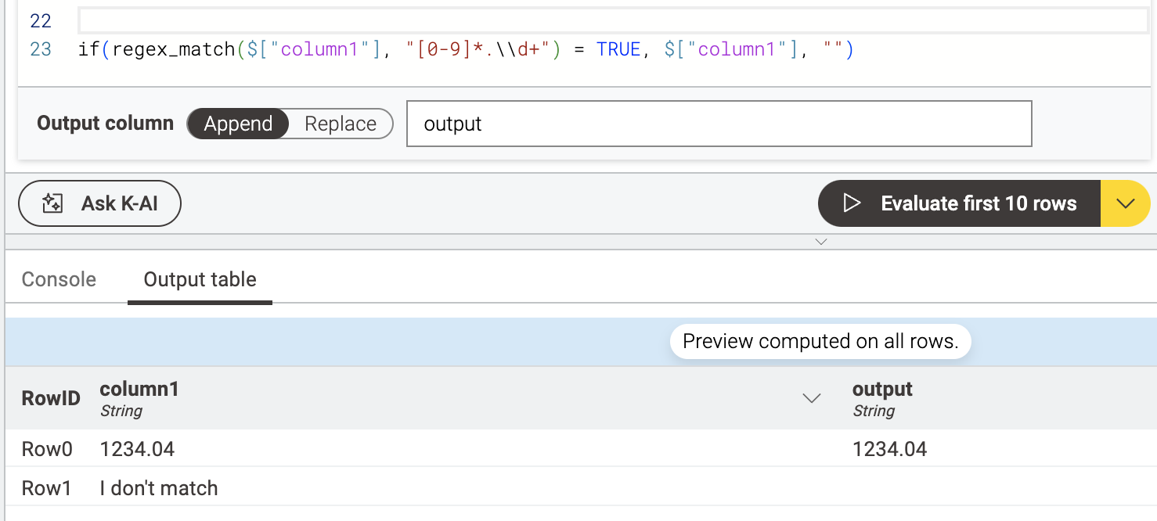Select Row0 row identifier
The height and width of the screenshot is (521, 1157).
47,449
